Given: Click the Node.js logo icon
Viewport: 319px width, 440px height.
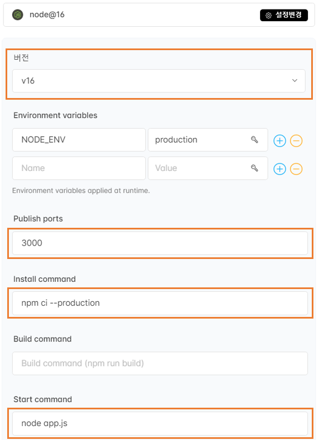Looking at the screenshot, I should (x=17, y=14).
